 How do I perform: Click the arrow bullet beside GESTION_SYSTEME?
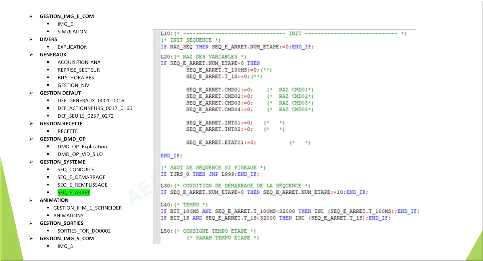(x=31, y=162)
